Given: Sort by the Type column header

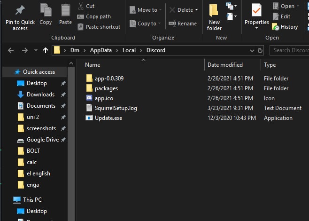Looking at the screenshot, I should pyautogui.click(x=270, y=65).
